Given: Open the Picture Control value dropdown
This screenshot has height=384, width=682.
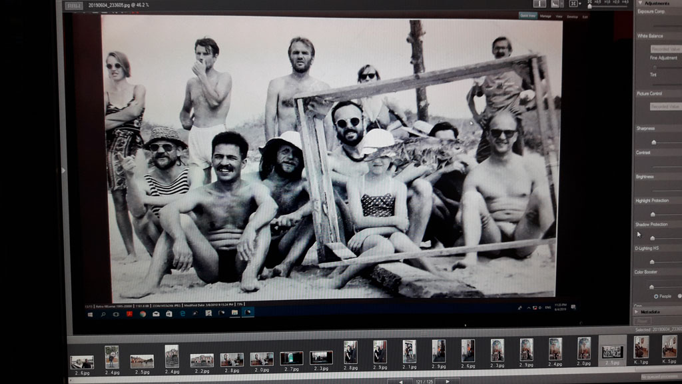Looking at the screenshot, I should click(665, 107).
